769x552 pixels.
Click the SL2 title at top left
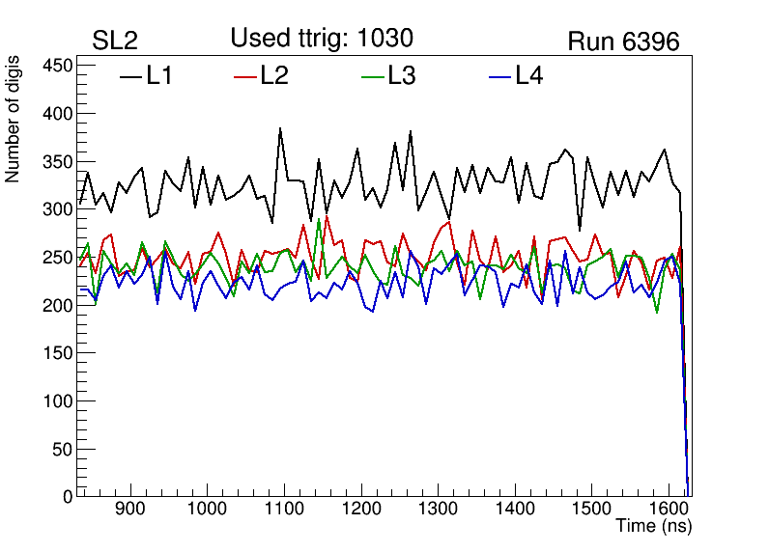click(x=115, y=41)
